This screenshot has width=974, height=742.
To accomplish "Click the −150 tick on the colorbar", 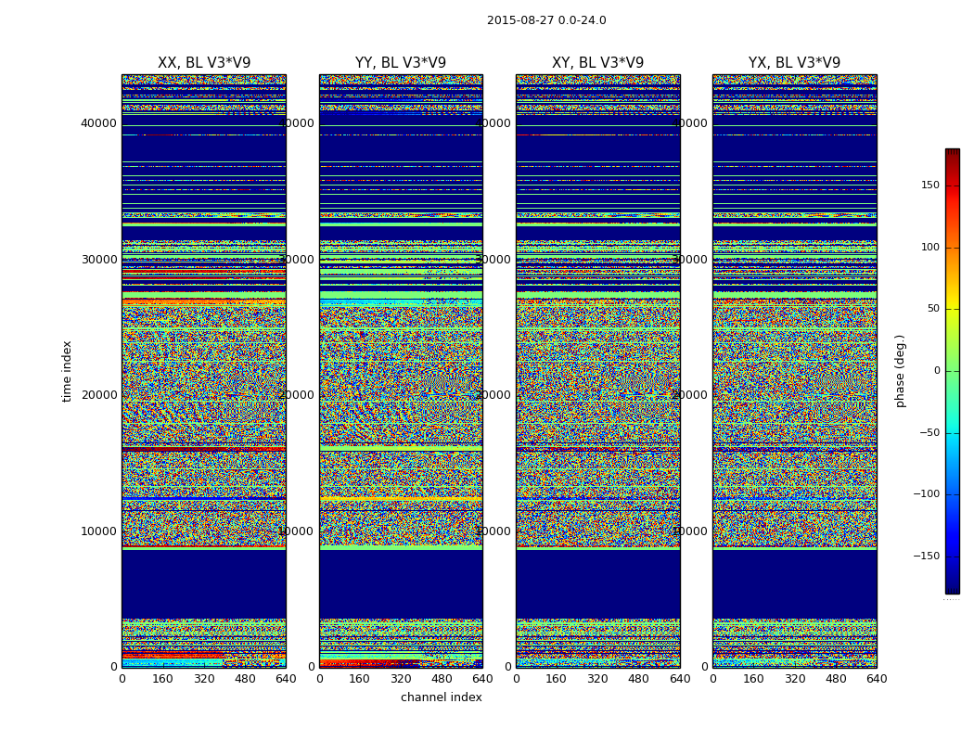I will pos(926,556).
